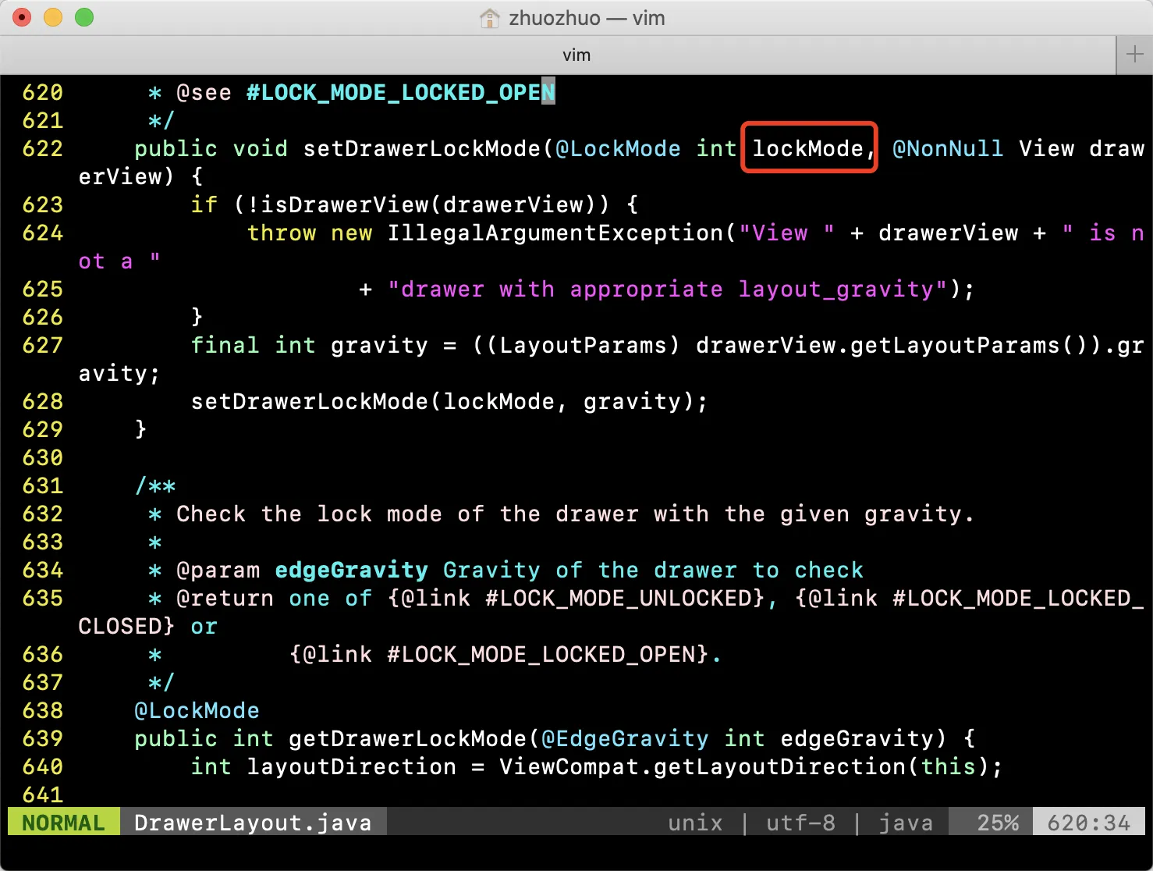Select the vim tab
Viewport: 1153px width, 871px height.
(576, 55)
